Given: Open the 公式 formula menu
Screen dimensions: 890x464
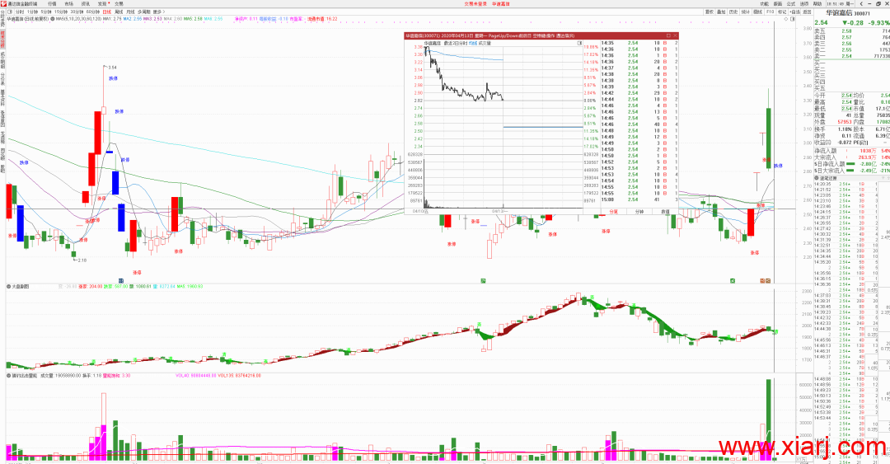Looking at the screenshot, I should pos(790,3).
